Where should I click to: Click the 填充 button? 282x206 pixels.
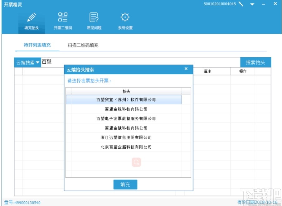coord(125,184)
